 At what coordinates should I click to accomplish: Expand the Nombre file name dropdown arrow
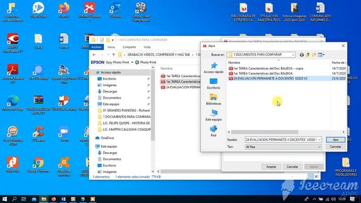[319, 140]
